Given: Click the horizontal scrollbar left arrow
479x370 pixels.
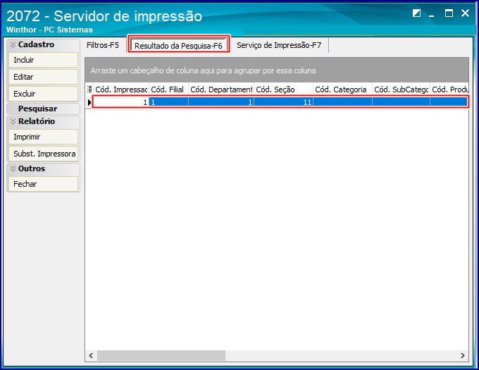Looking at the screenshot, I should (91, 355).
